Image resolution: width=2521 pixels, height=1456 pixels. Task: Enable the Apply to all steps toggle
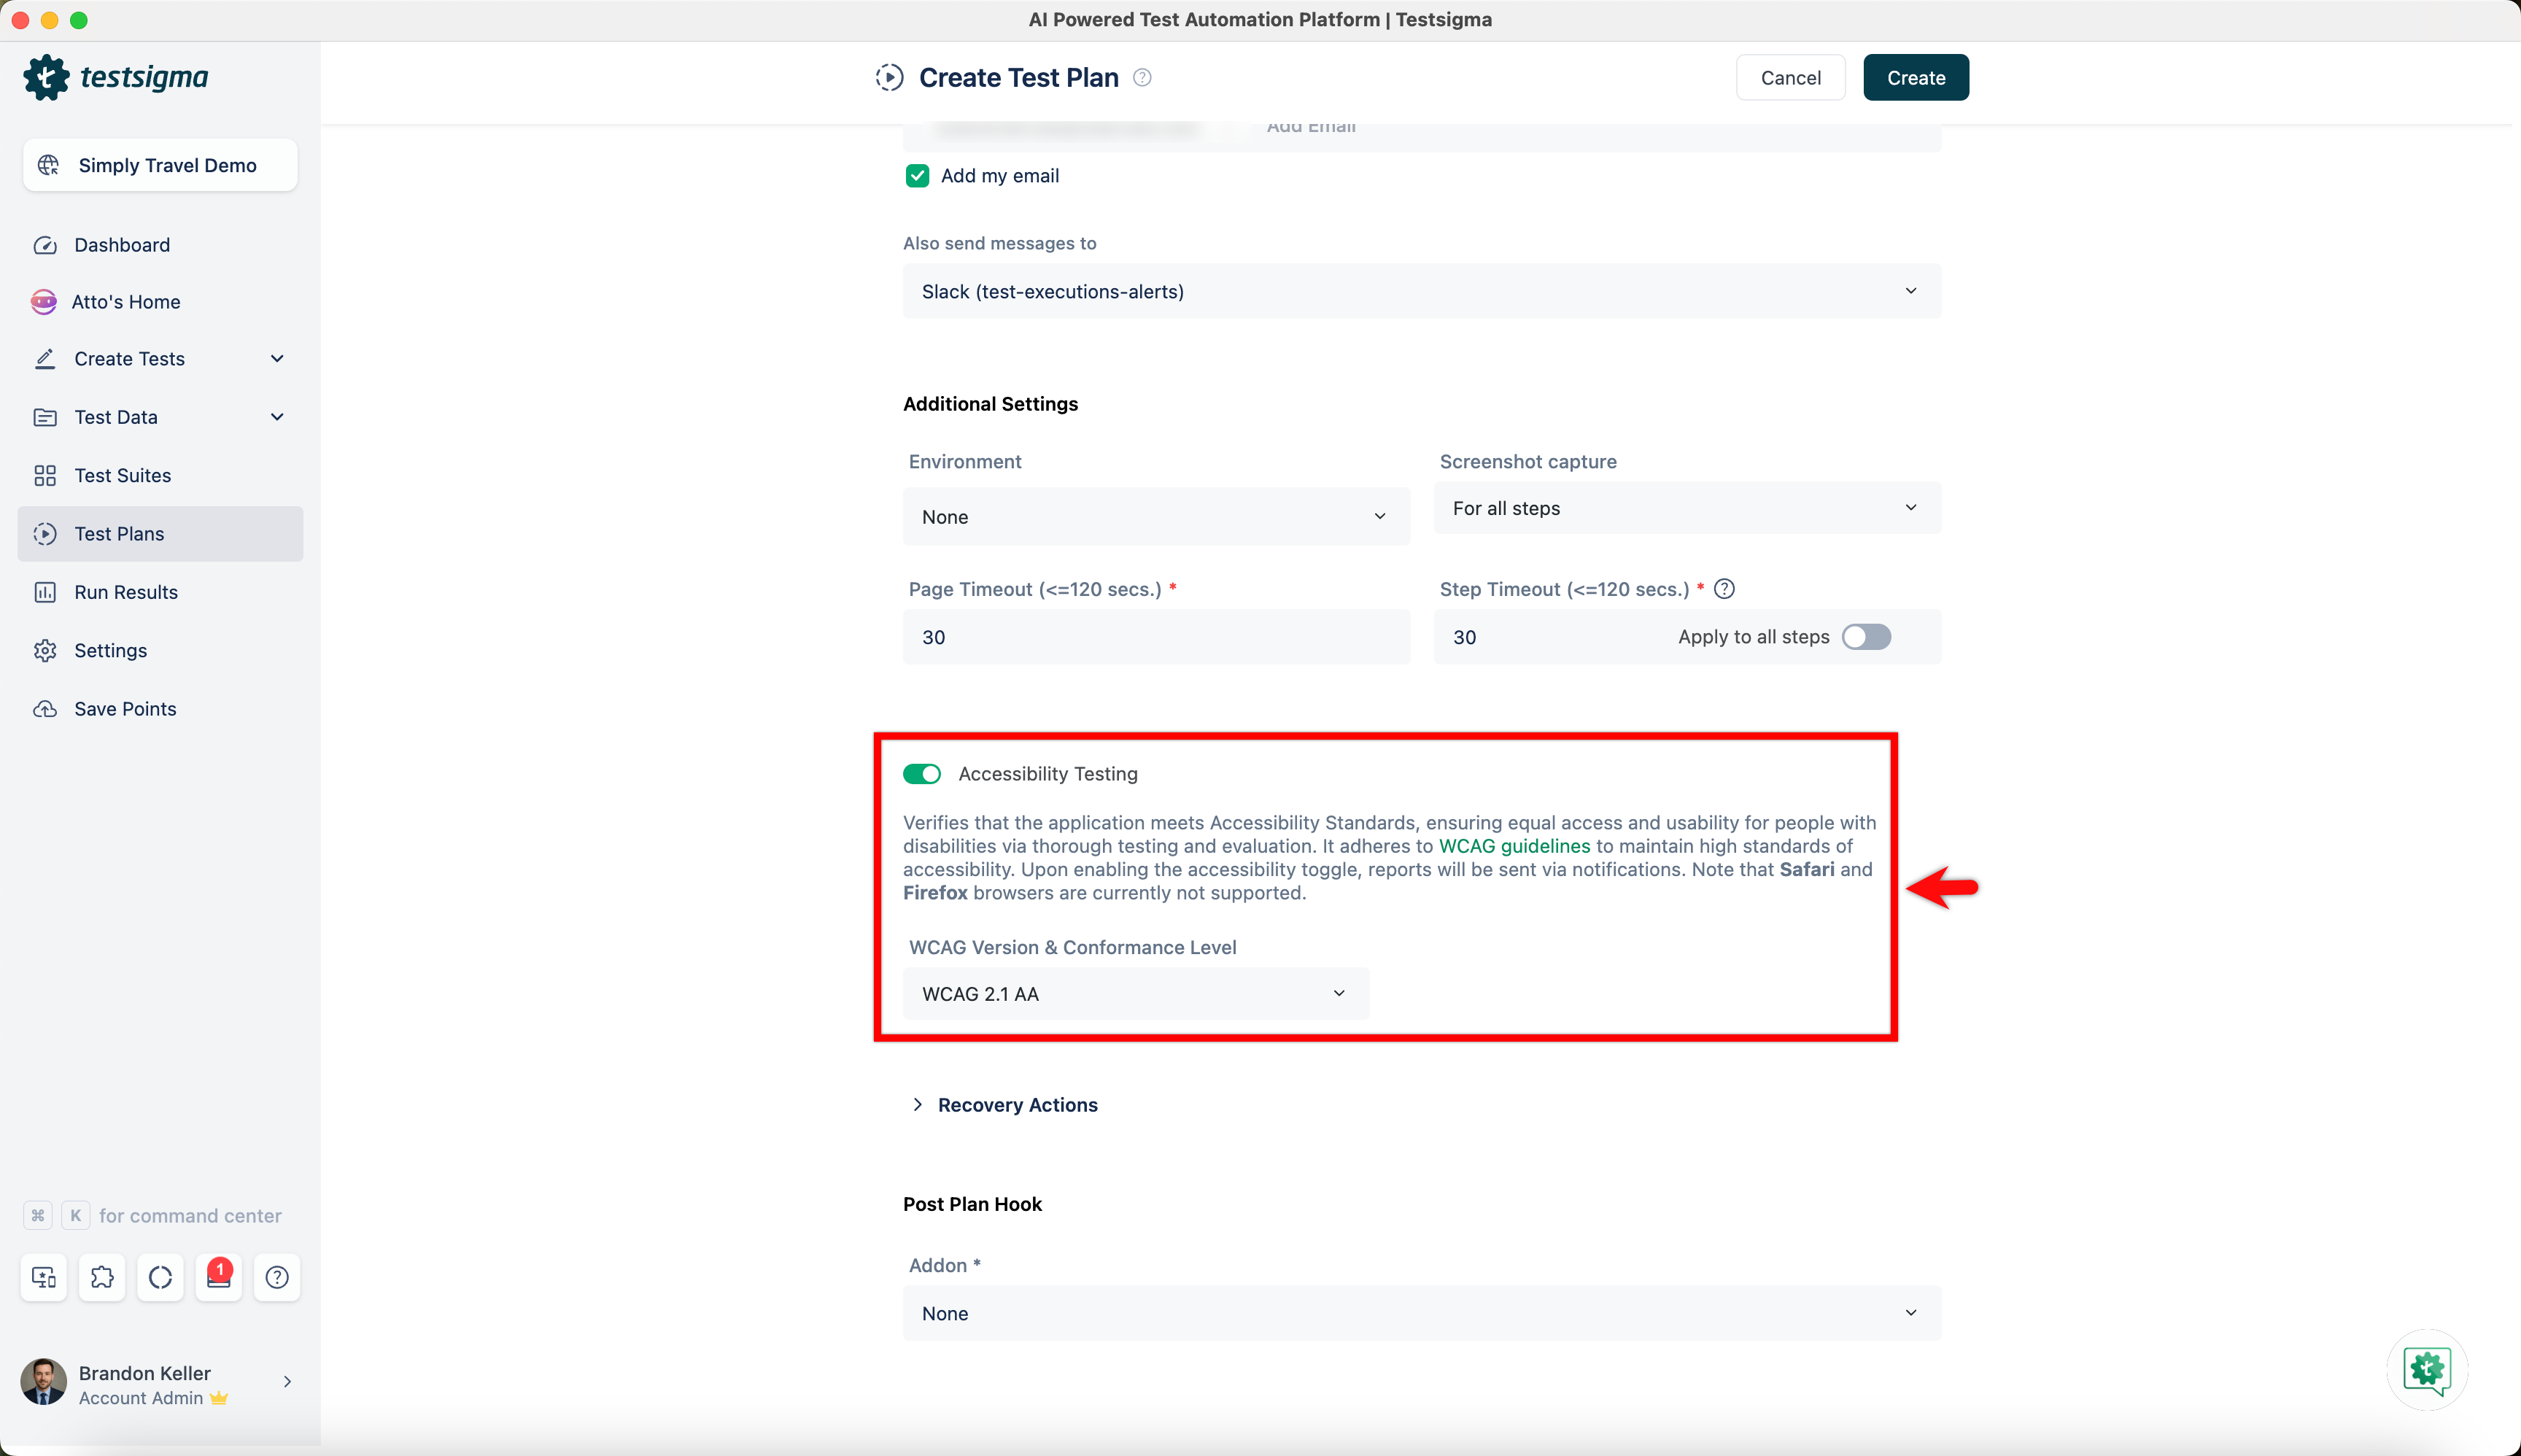[x=1866, y=637]
